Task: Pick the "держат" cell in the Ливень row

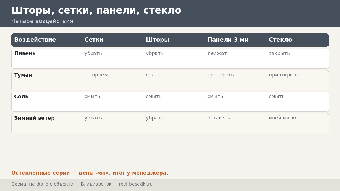Action: (x=217, y=53)
